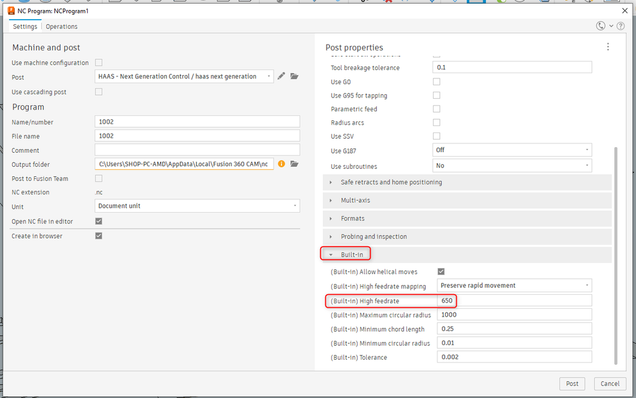The width and height of the screenshot is (636, 398).
Task: Click the Post button
Action: pos(572,383)
